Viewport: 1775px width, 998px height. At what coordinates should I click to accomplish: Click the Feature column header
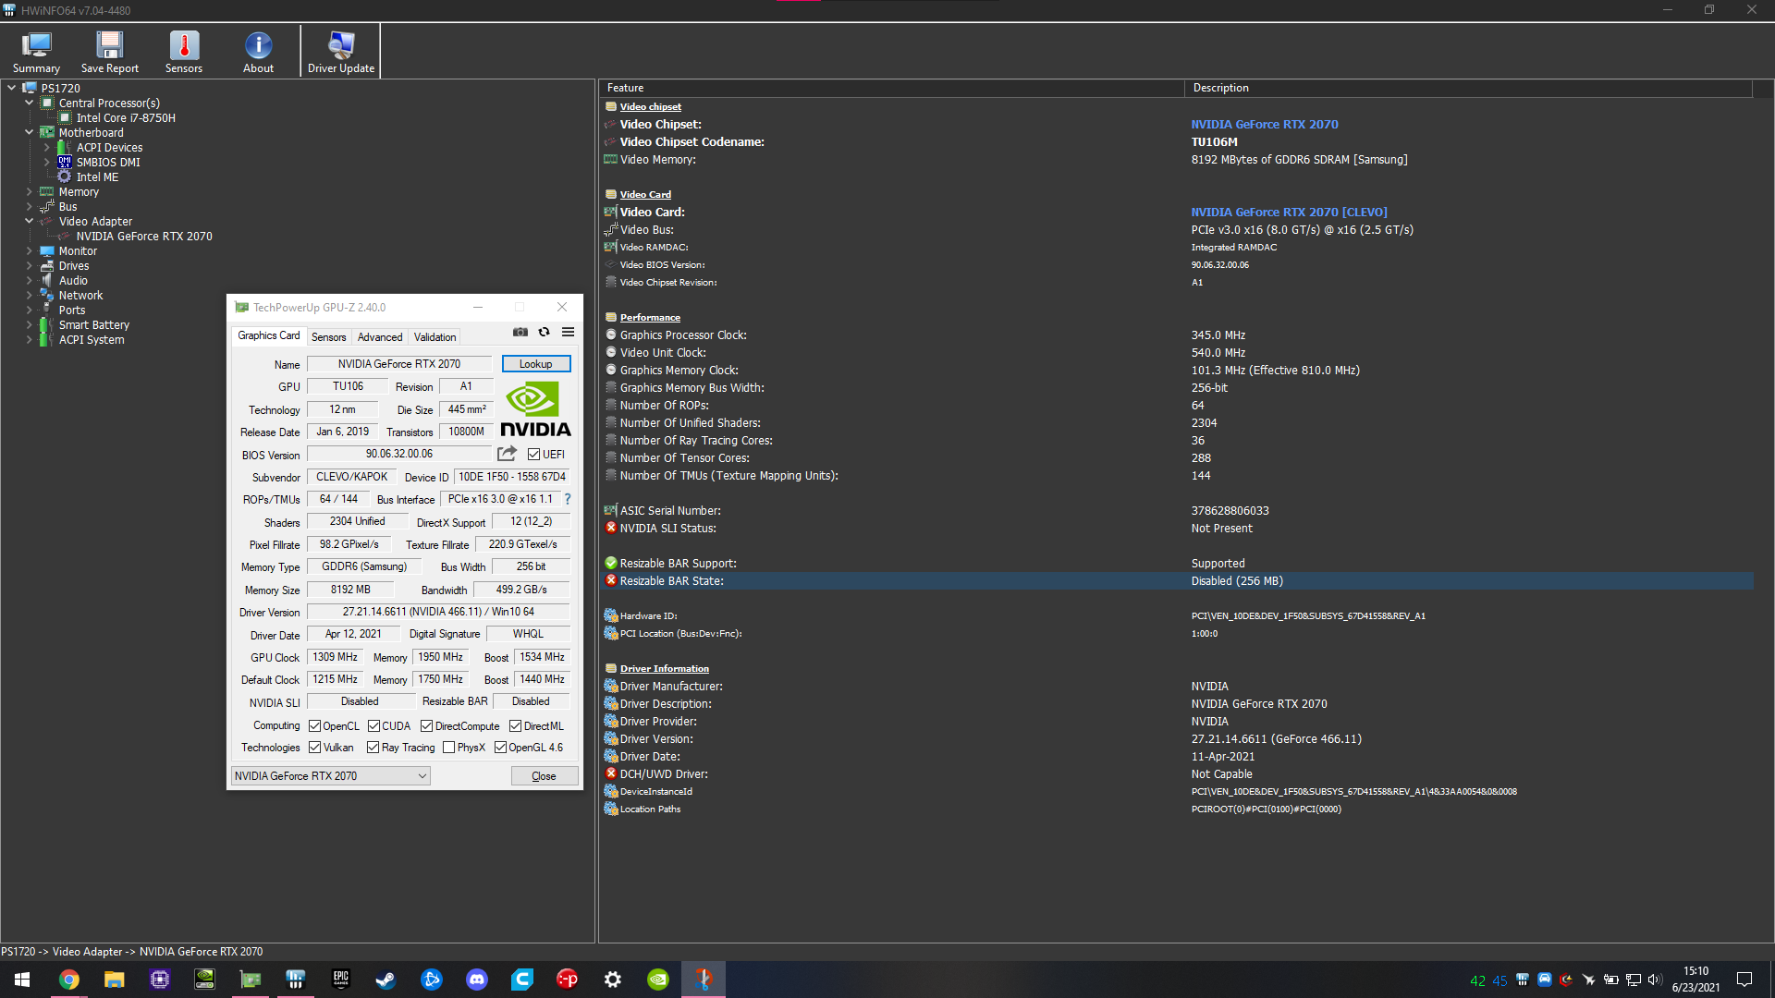click(x=891, y=88)
